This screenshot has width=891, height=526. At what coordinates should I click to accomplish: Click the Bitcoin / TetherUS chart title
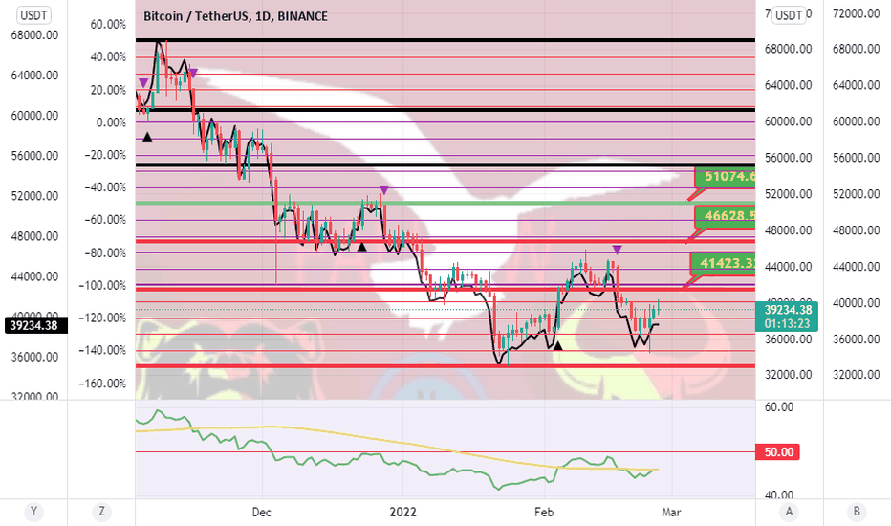[x=235, y=16]
